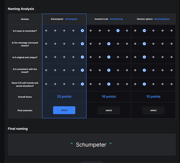Screen dimensions: 180x163
Task: Set Newton sphere message clarity rating to 5
Action: (171, 44)
